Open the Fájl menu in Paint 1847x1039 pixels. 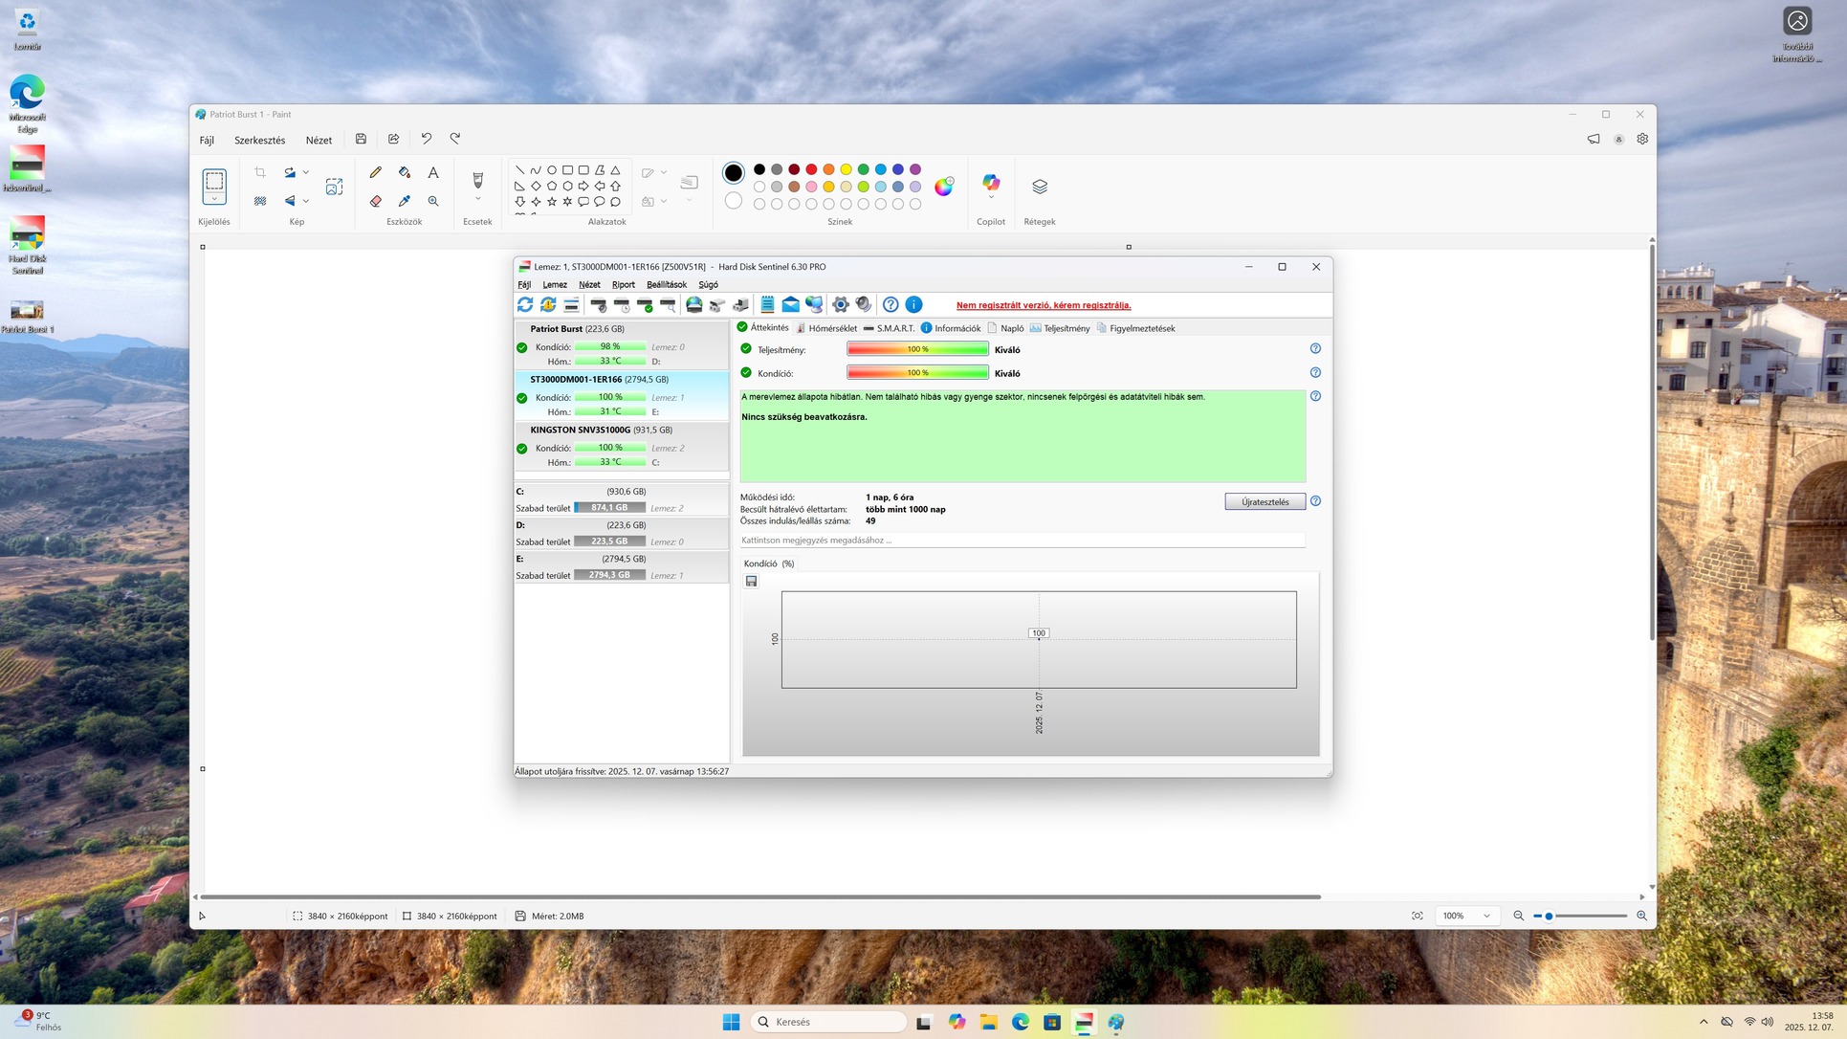pos(207,140)
